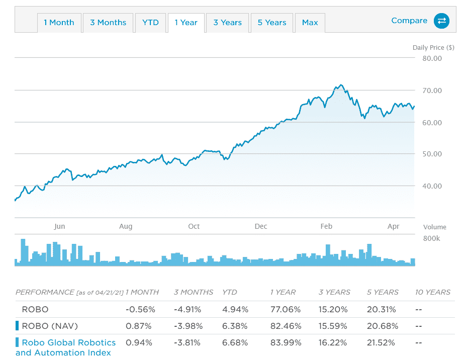464x358 pixels.
Task: Click index 3 years value 16.22%
Action: click(x=333, y=342)
